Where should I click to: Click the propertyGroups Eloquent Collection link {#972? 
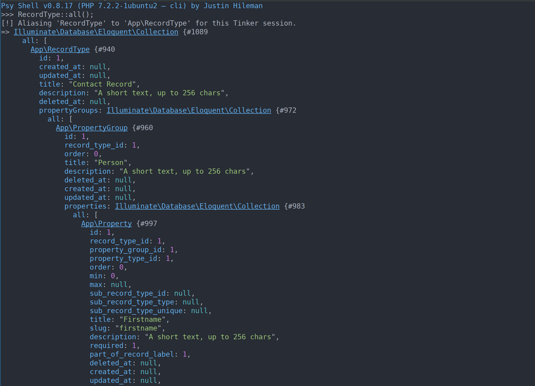point(189,110)
